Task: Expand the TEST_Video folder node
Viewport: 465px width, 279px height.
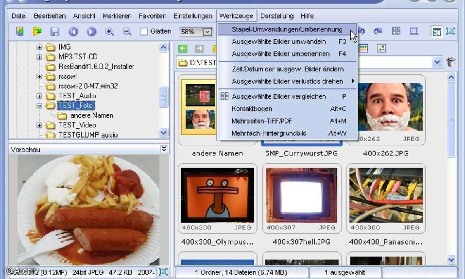Action: 39,126
